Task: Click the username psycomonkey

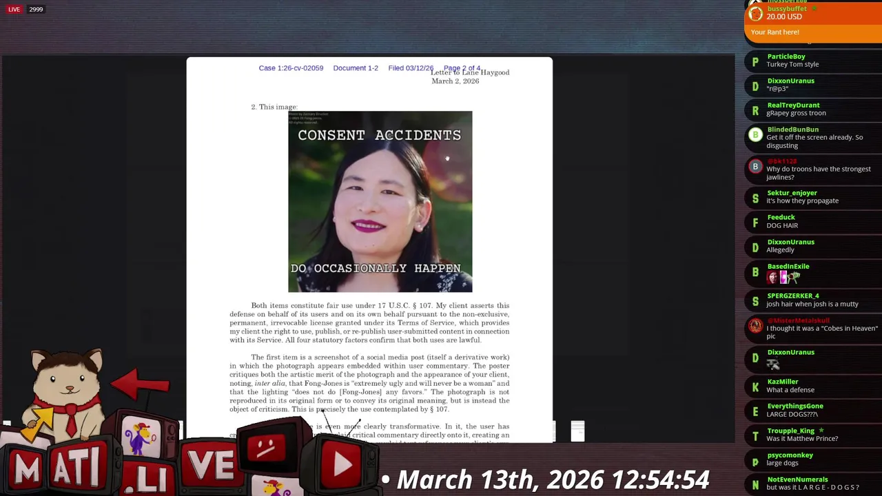Action: pyautogui.click(x=790, y=455)
